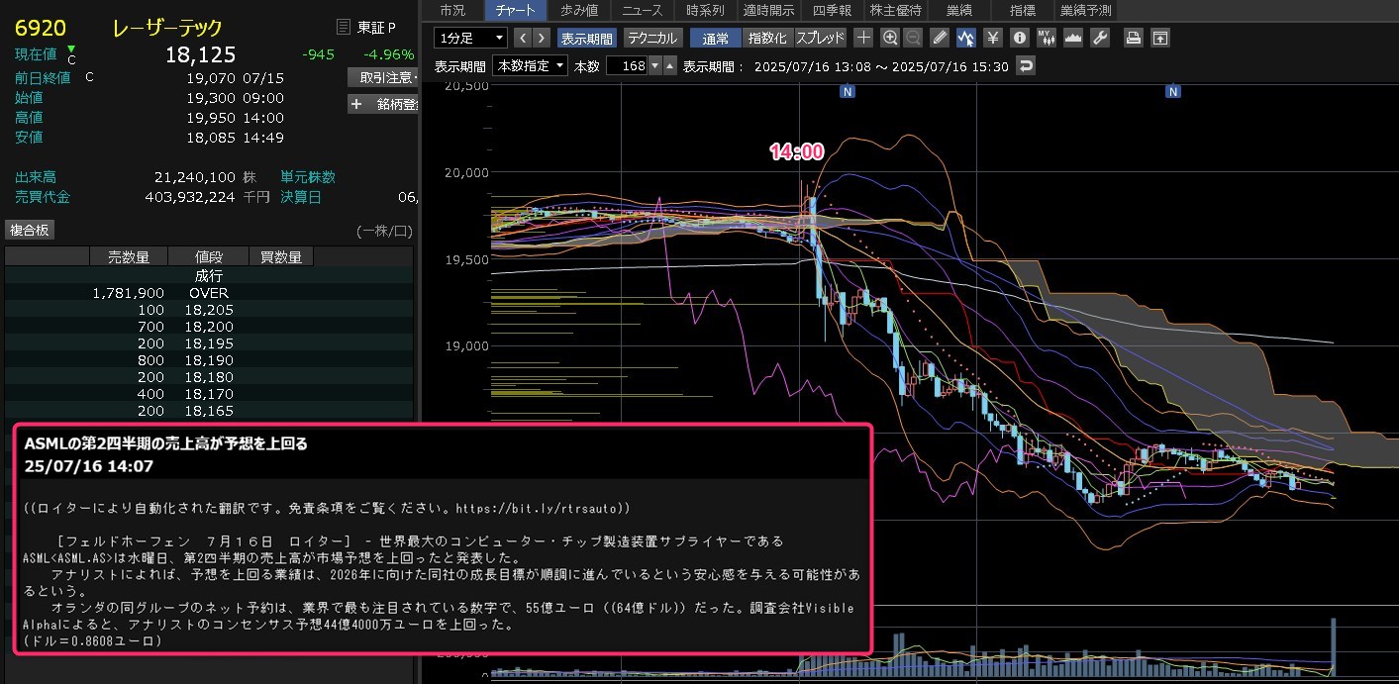Reset the display period with return arrow
The width and height of the screenshot is (1399, 684).
click(x=1027, y=65)
